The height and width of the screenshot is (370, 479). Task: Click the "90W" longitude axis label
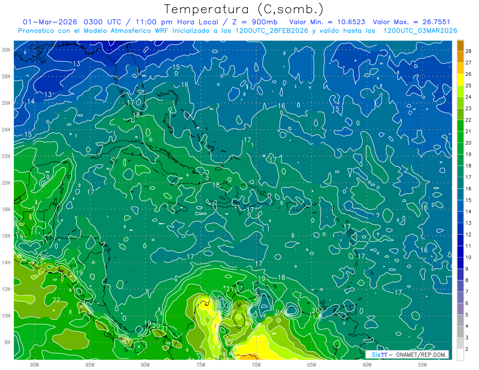[x=35, y=365]
